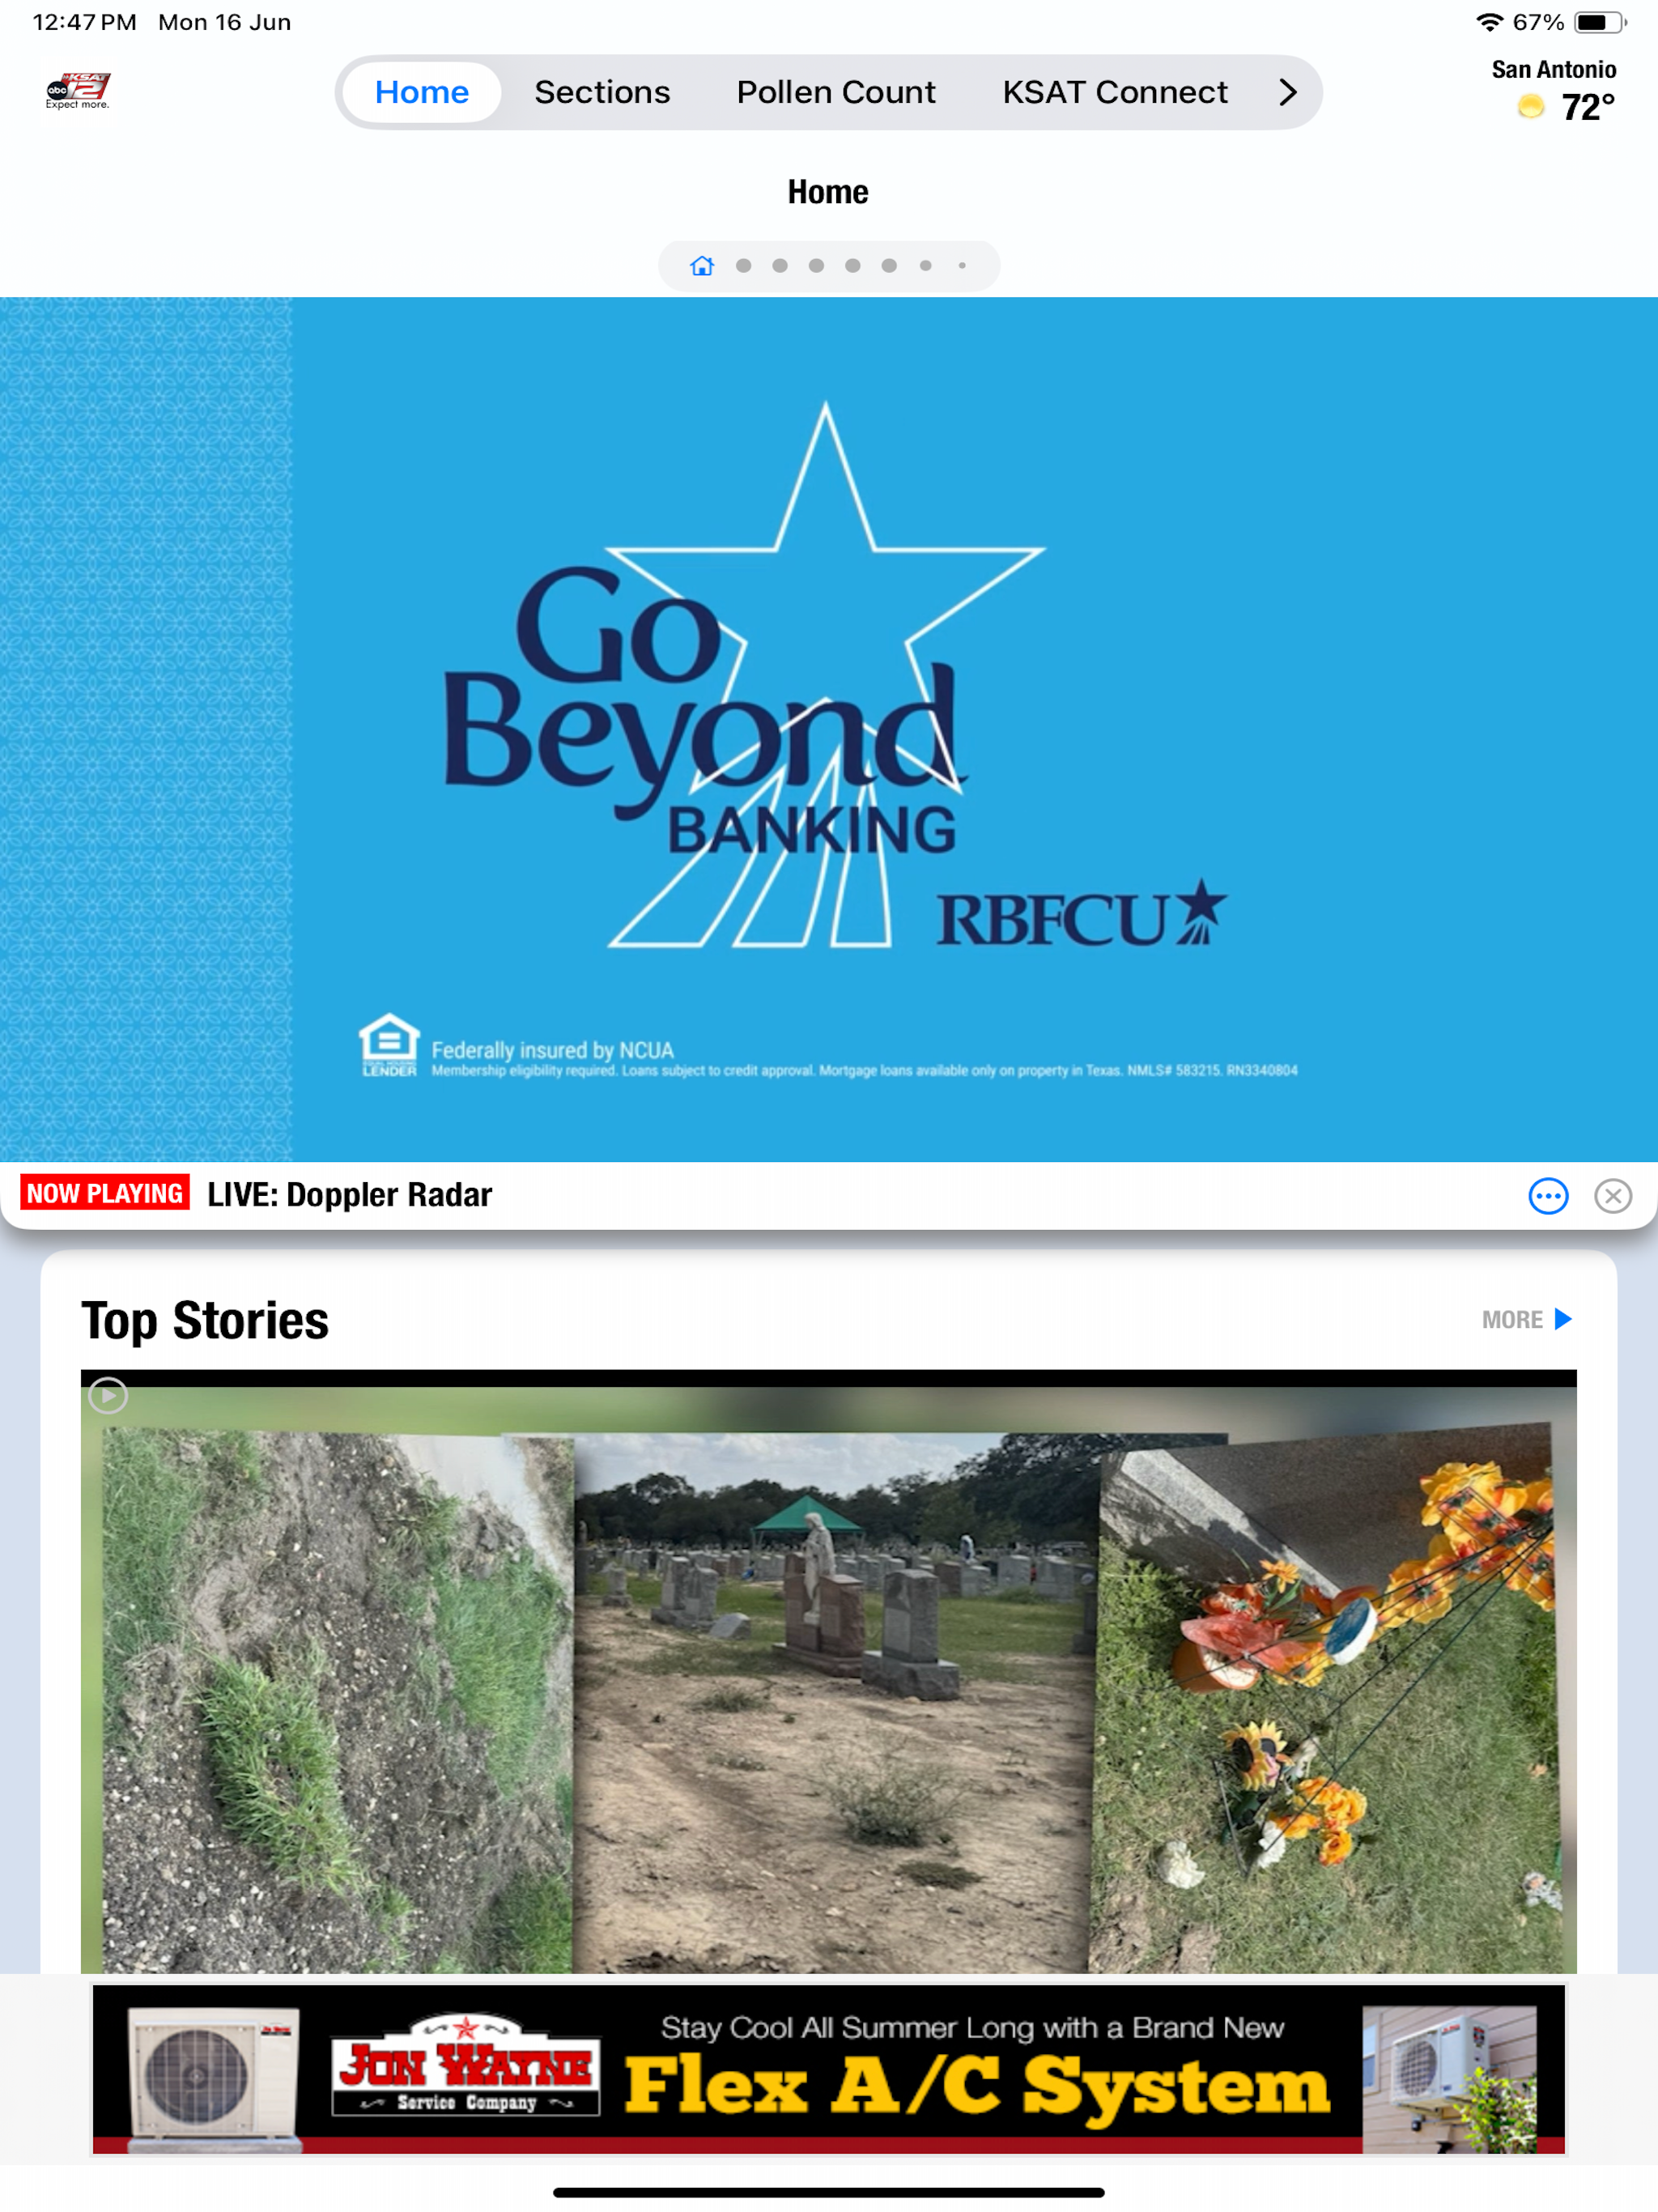Tap the house page indicator icon
Viewport: 1658px width, 2212px height.
tap(702, 266)
